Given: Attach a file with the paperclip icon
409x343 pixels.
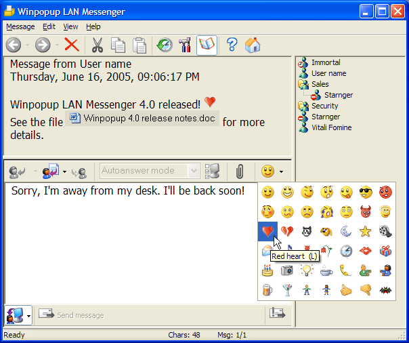Looking at the screenshot, I should click(240, 171).
